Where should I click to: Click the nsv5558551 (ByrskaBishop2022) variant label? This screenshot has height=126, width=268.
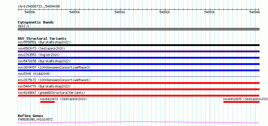pos(44,42)
